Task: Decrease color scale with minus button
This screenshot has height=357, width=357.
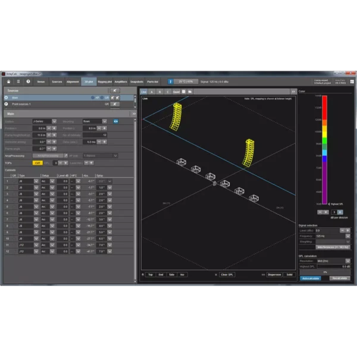Action: coord(320,212)
